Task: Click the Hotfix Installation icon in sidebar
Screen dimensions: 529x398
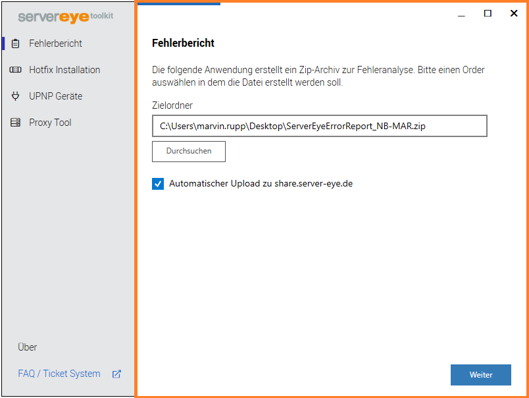Action: (x=16, y=70)
